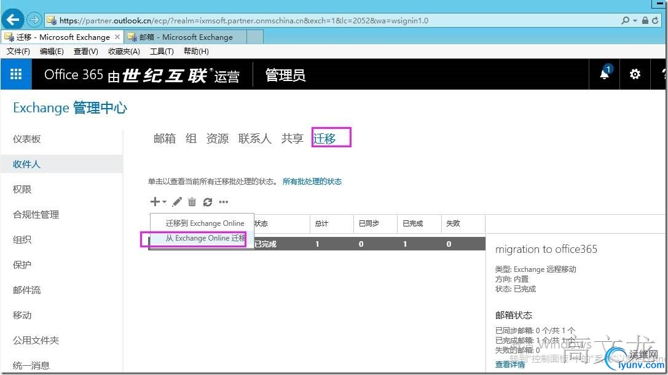The image size is (668, 375).
Task: Click the 类型: Exchange 远程移动 detail line
Action: [x=535, y=269]
